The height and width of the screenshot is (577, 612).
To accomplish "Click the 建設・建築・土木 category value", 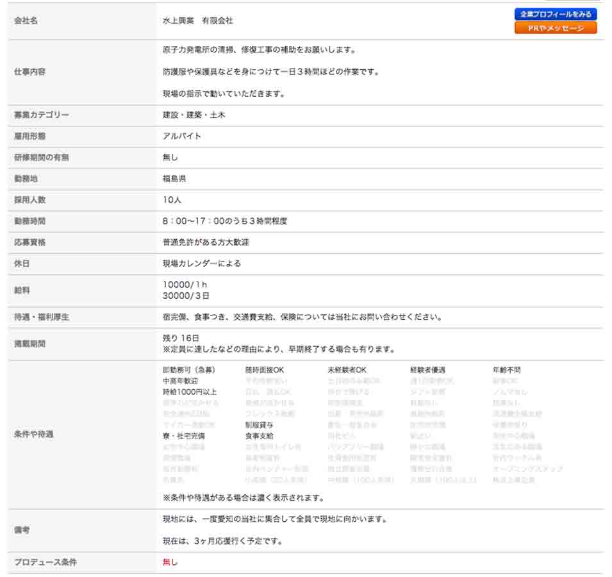I will click(x=194, y=115).
